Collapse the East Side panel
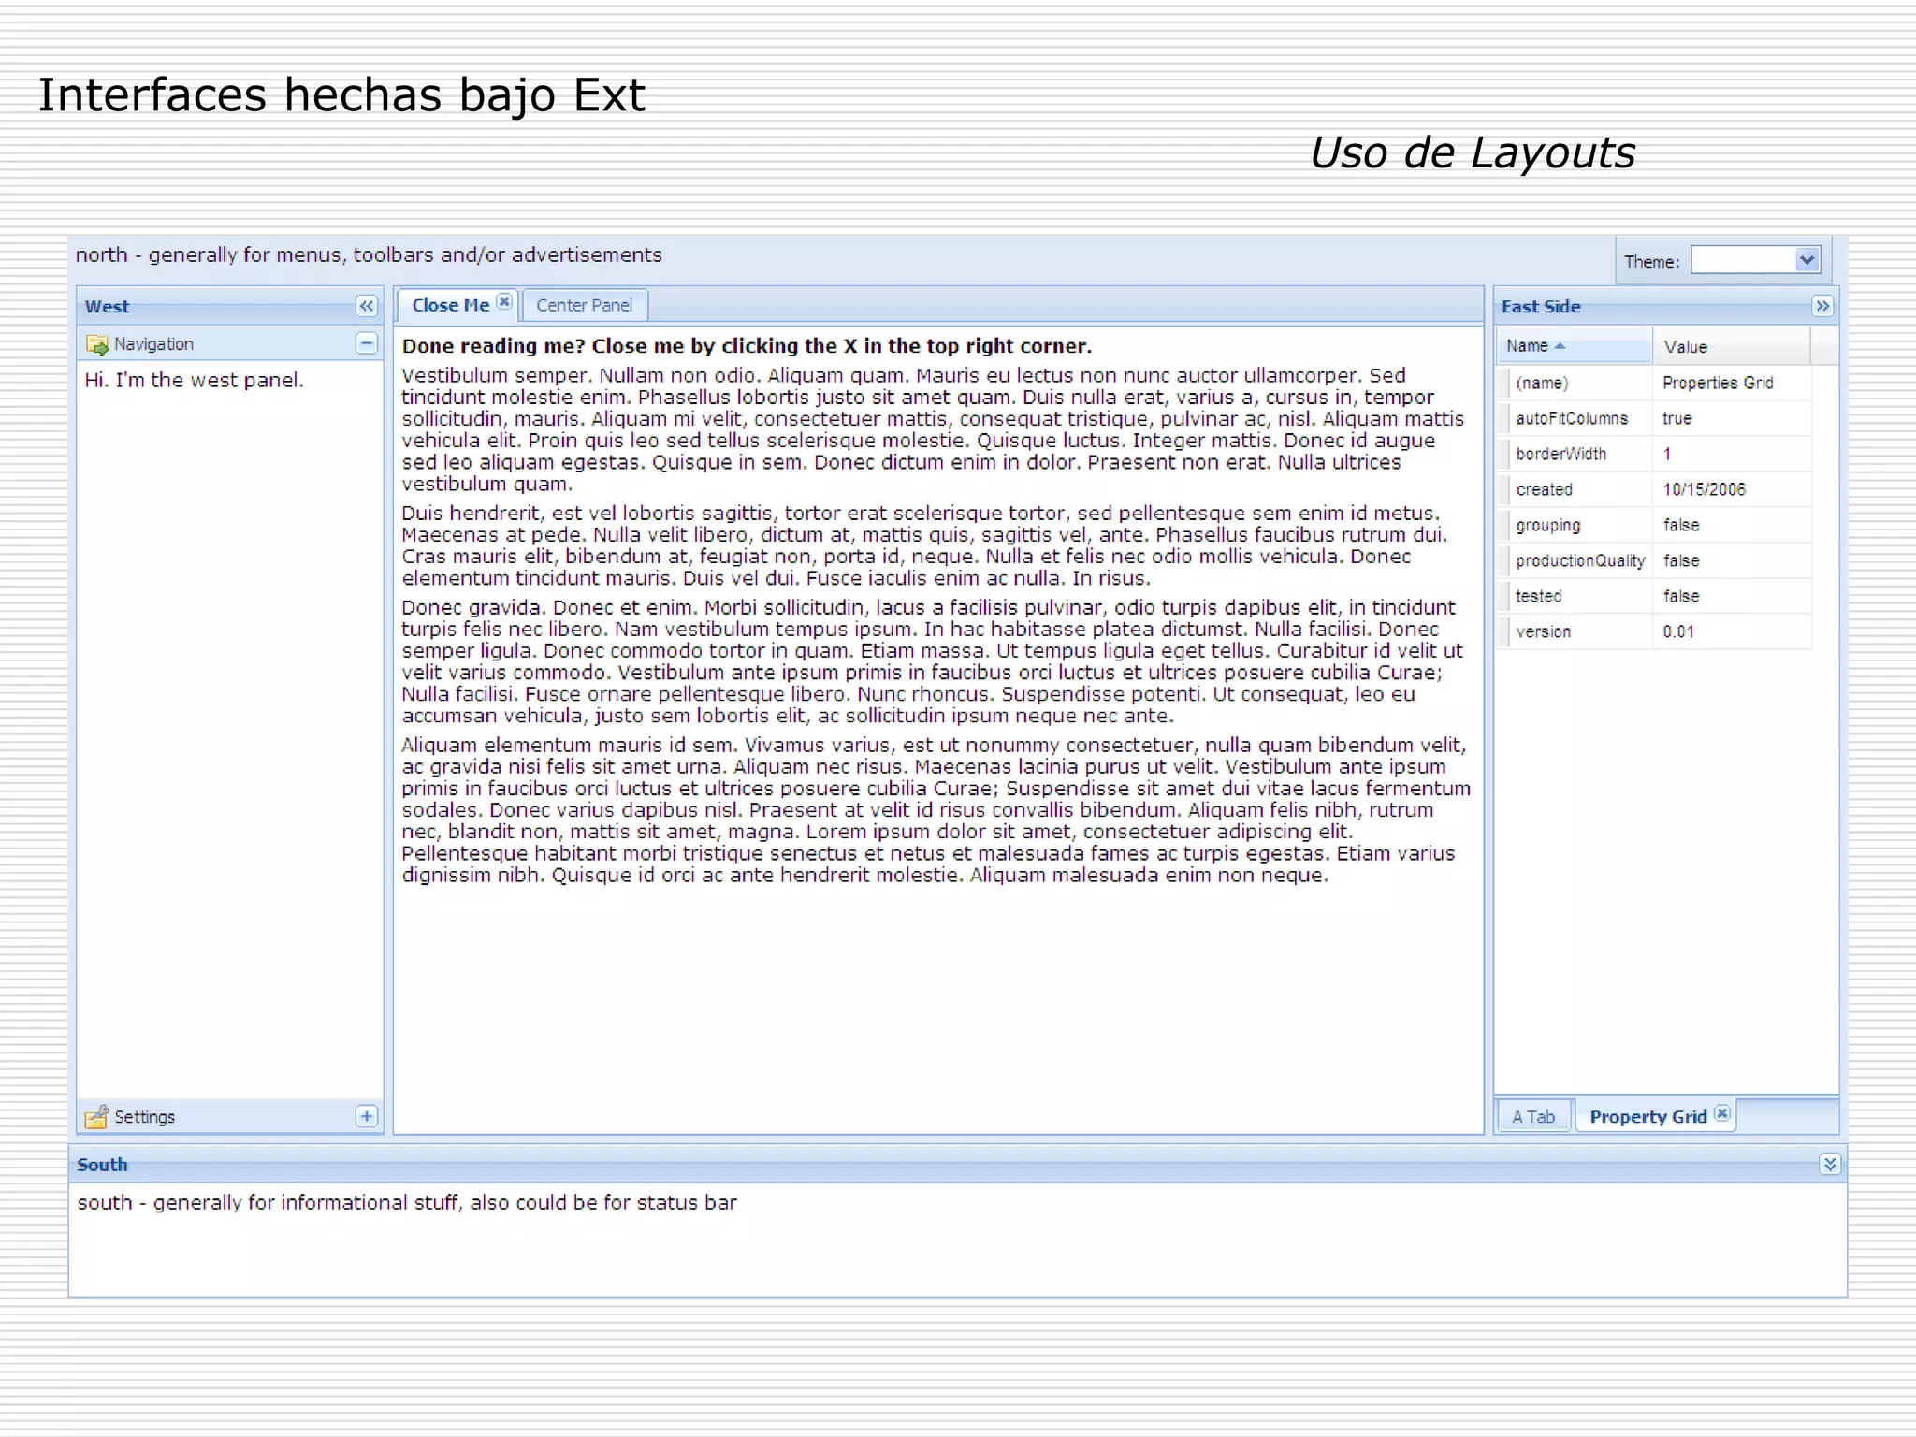This screenshot has width=1916, height=1437. 1822,306
